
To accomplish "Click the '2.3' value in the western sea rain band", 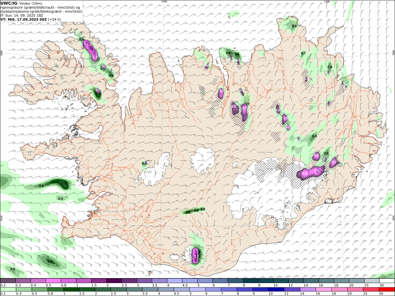I will 64,183.
